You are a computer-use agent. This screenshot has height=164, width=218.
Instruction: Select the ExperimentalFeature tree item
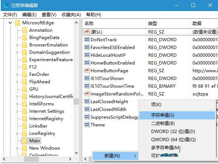click(51, 60)
